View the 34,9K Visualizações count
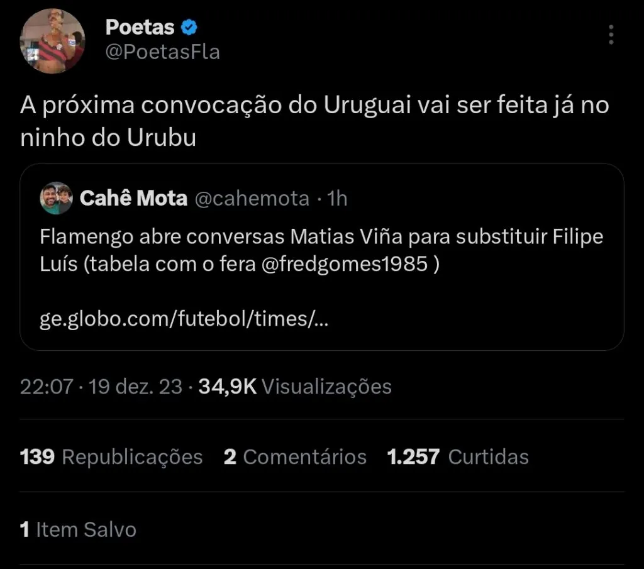644x569 pixels. pos(295,386)
